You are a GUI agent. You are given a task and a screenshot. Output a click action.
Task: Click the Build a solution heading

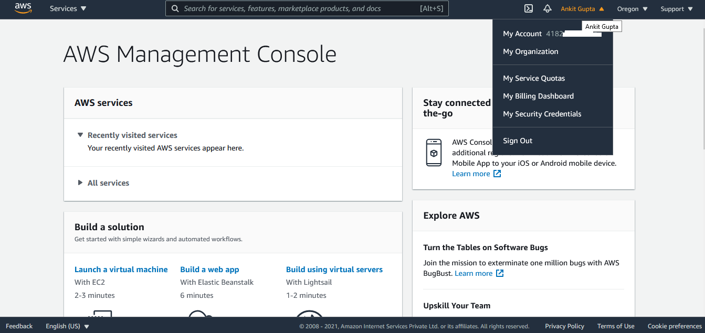point(109,227)
